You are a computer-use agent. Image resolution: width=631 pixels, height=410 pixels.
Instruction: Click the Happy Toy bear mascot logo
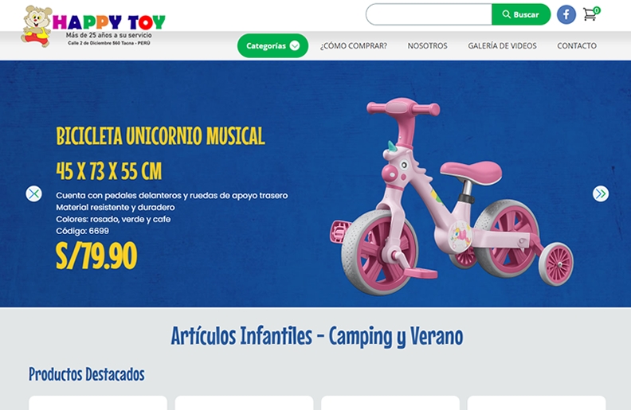click(37, 26)
